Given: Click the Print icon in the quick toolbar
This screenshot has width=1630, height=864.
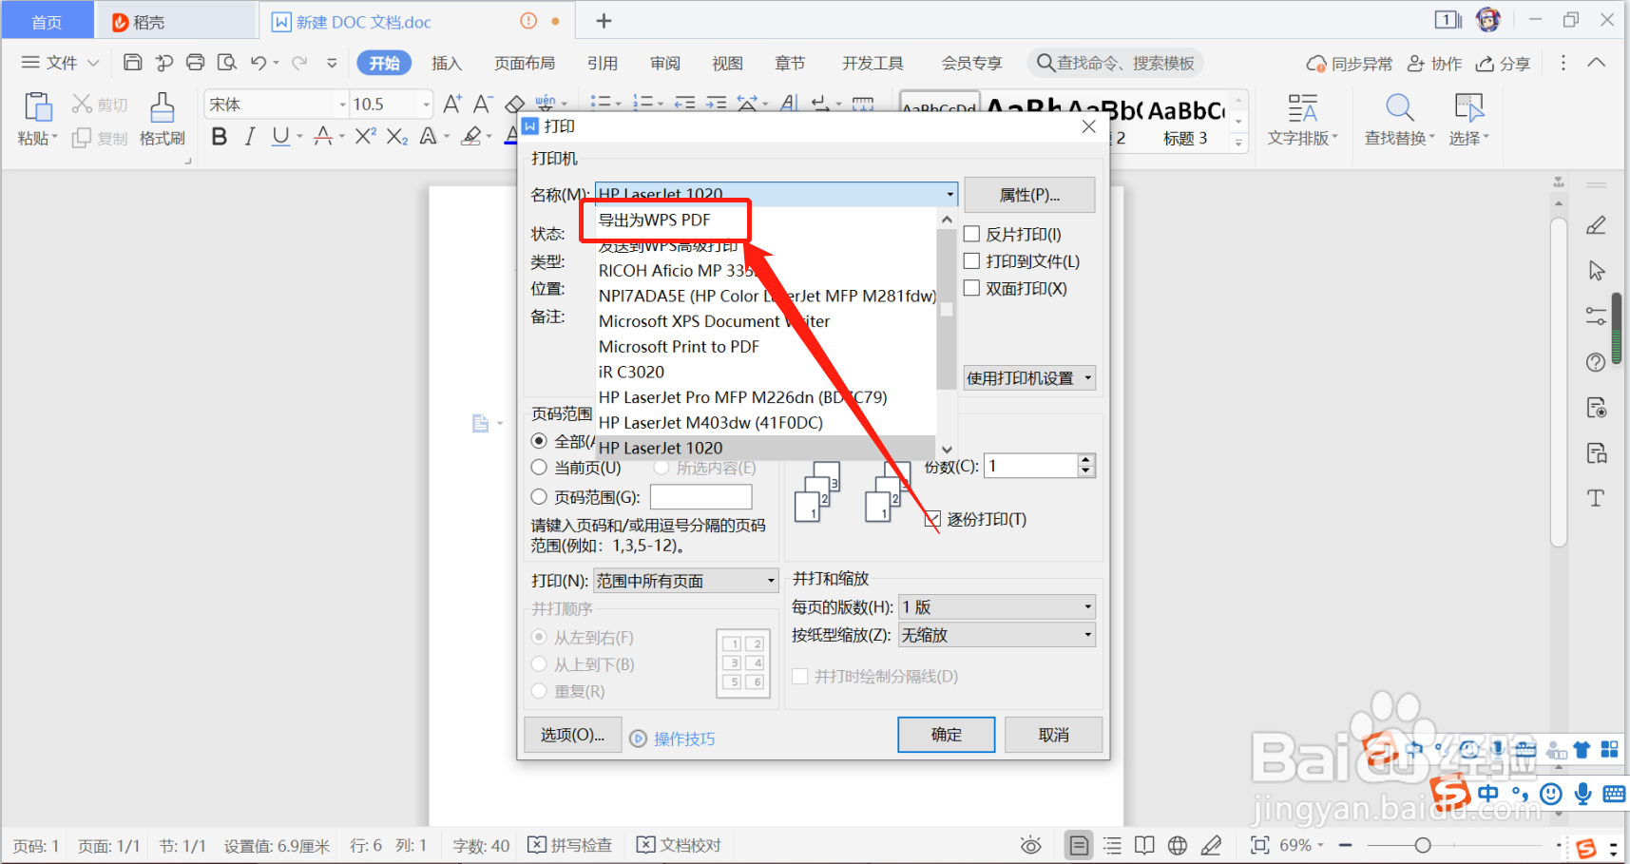Looking at the screenshot, I should coord(195,63).
